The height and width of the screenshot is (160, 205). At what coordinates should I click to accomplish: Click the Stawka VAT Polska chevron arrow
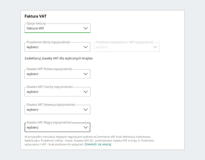(85, 74)
